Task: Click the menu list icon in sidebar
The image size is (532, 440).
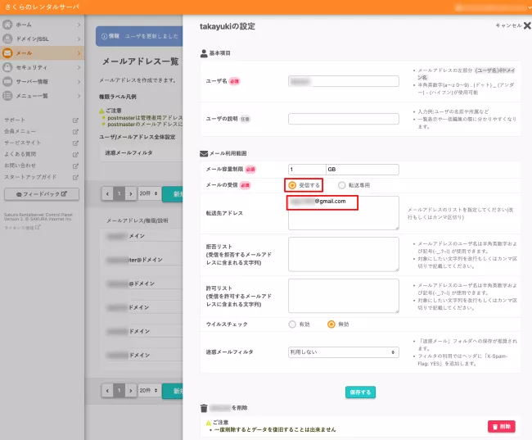Action: click(x=7, y=96)
